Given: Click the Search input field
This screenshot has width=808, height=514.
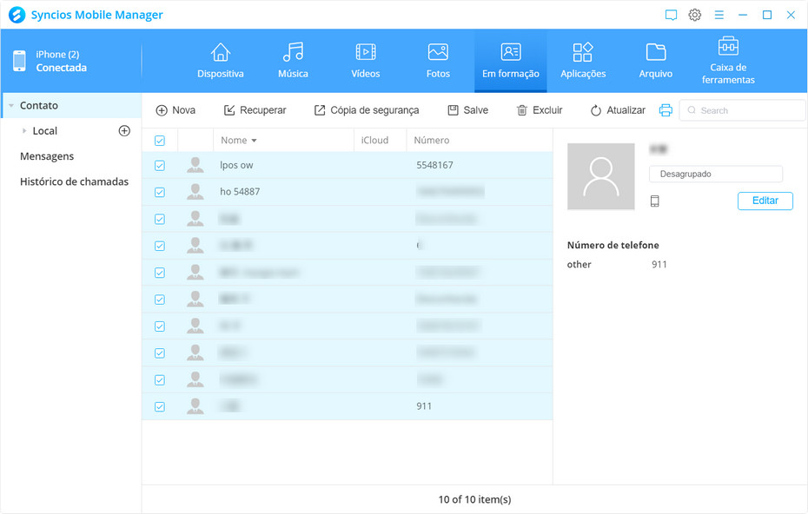Looking at the screenshot, I should [747, 110].
